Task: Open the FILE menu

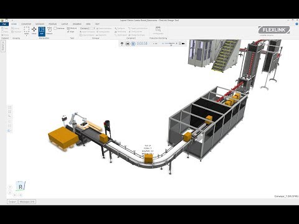Action: (4, 24)
